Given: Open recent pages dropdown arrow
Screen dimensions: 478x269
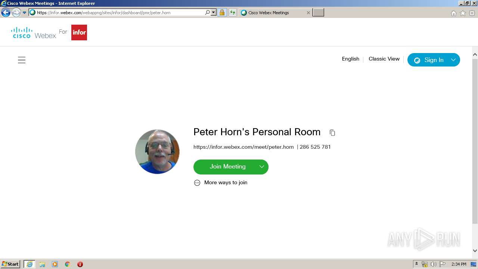Looking at the screenshot, I should (24, 13).
